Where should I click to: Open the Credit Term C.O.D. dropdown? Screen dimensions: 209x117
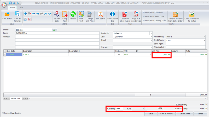tap(204, 41)
